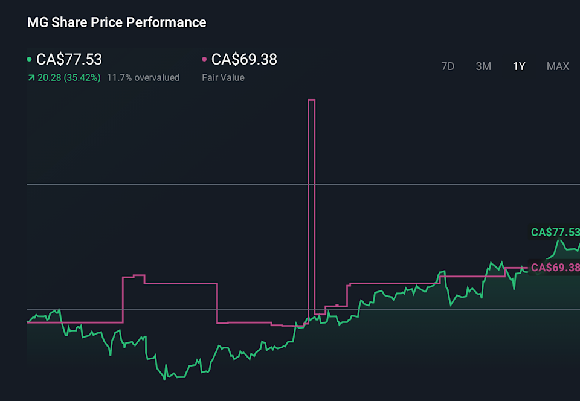Screen dimensions: 580x401
Task: Click the top of the pink fair value spike
Action: pos(312,100)
